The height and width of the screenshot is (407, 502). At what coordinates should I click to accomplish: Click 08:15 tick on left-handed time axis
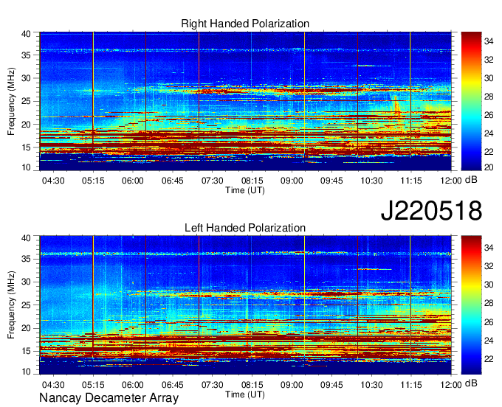click(252, 385)
